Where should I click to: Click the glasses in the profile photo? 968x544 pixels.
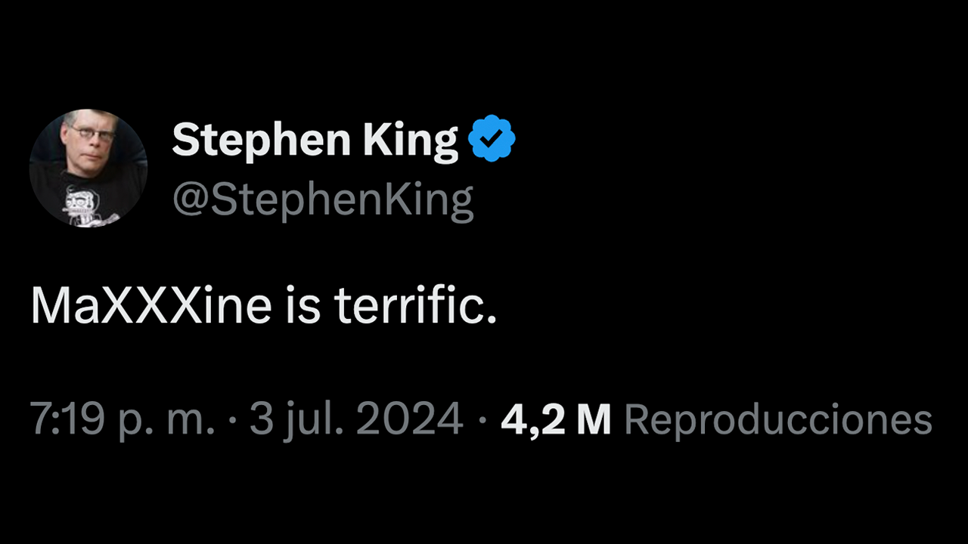click(x=92, y=134)
